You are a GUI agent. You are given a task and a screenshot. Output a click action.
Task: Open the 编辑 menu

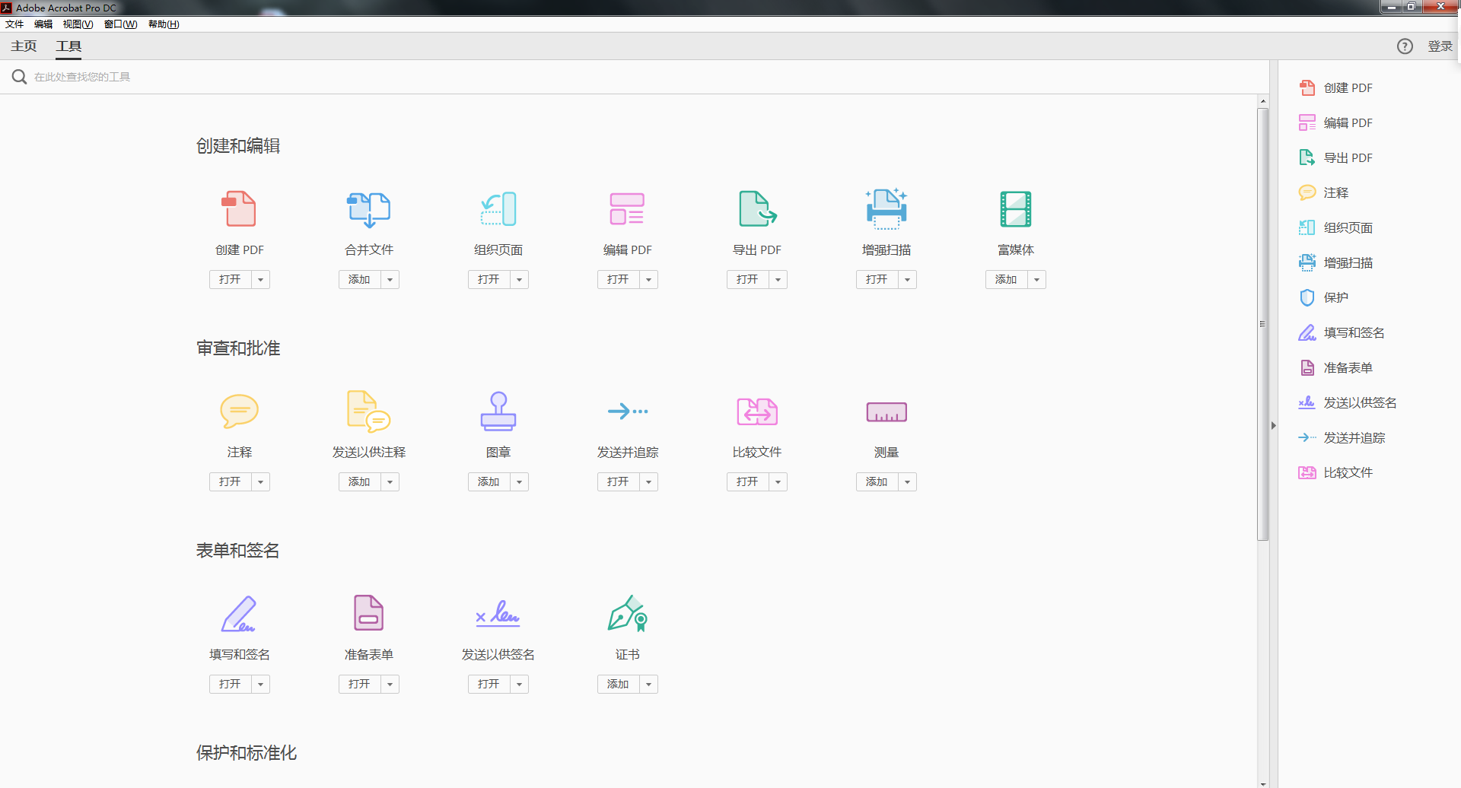coord(43,24)
